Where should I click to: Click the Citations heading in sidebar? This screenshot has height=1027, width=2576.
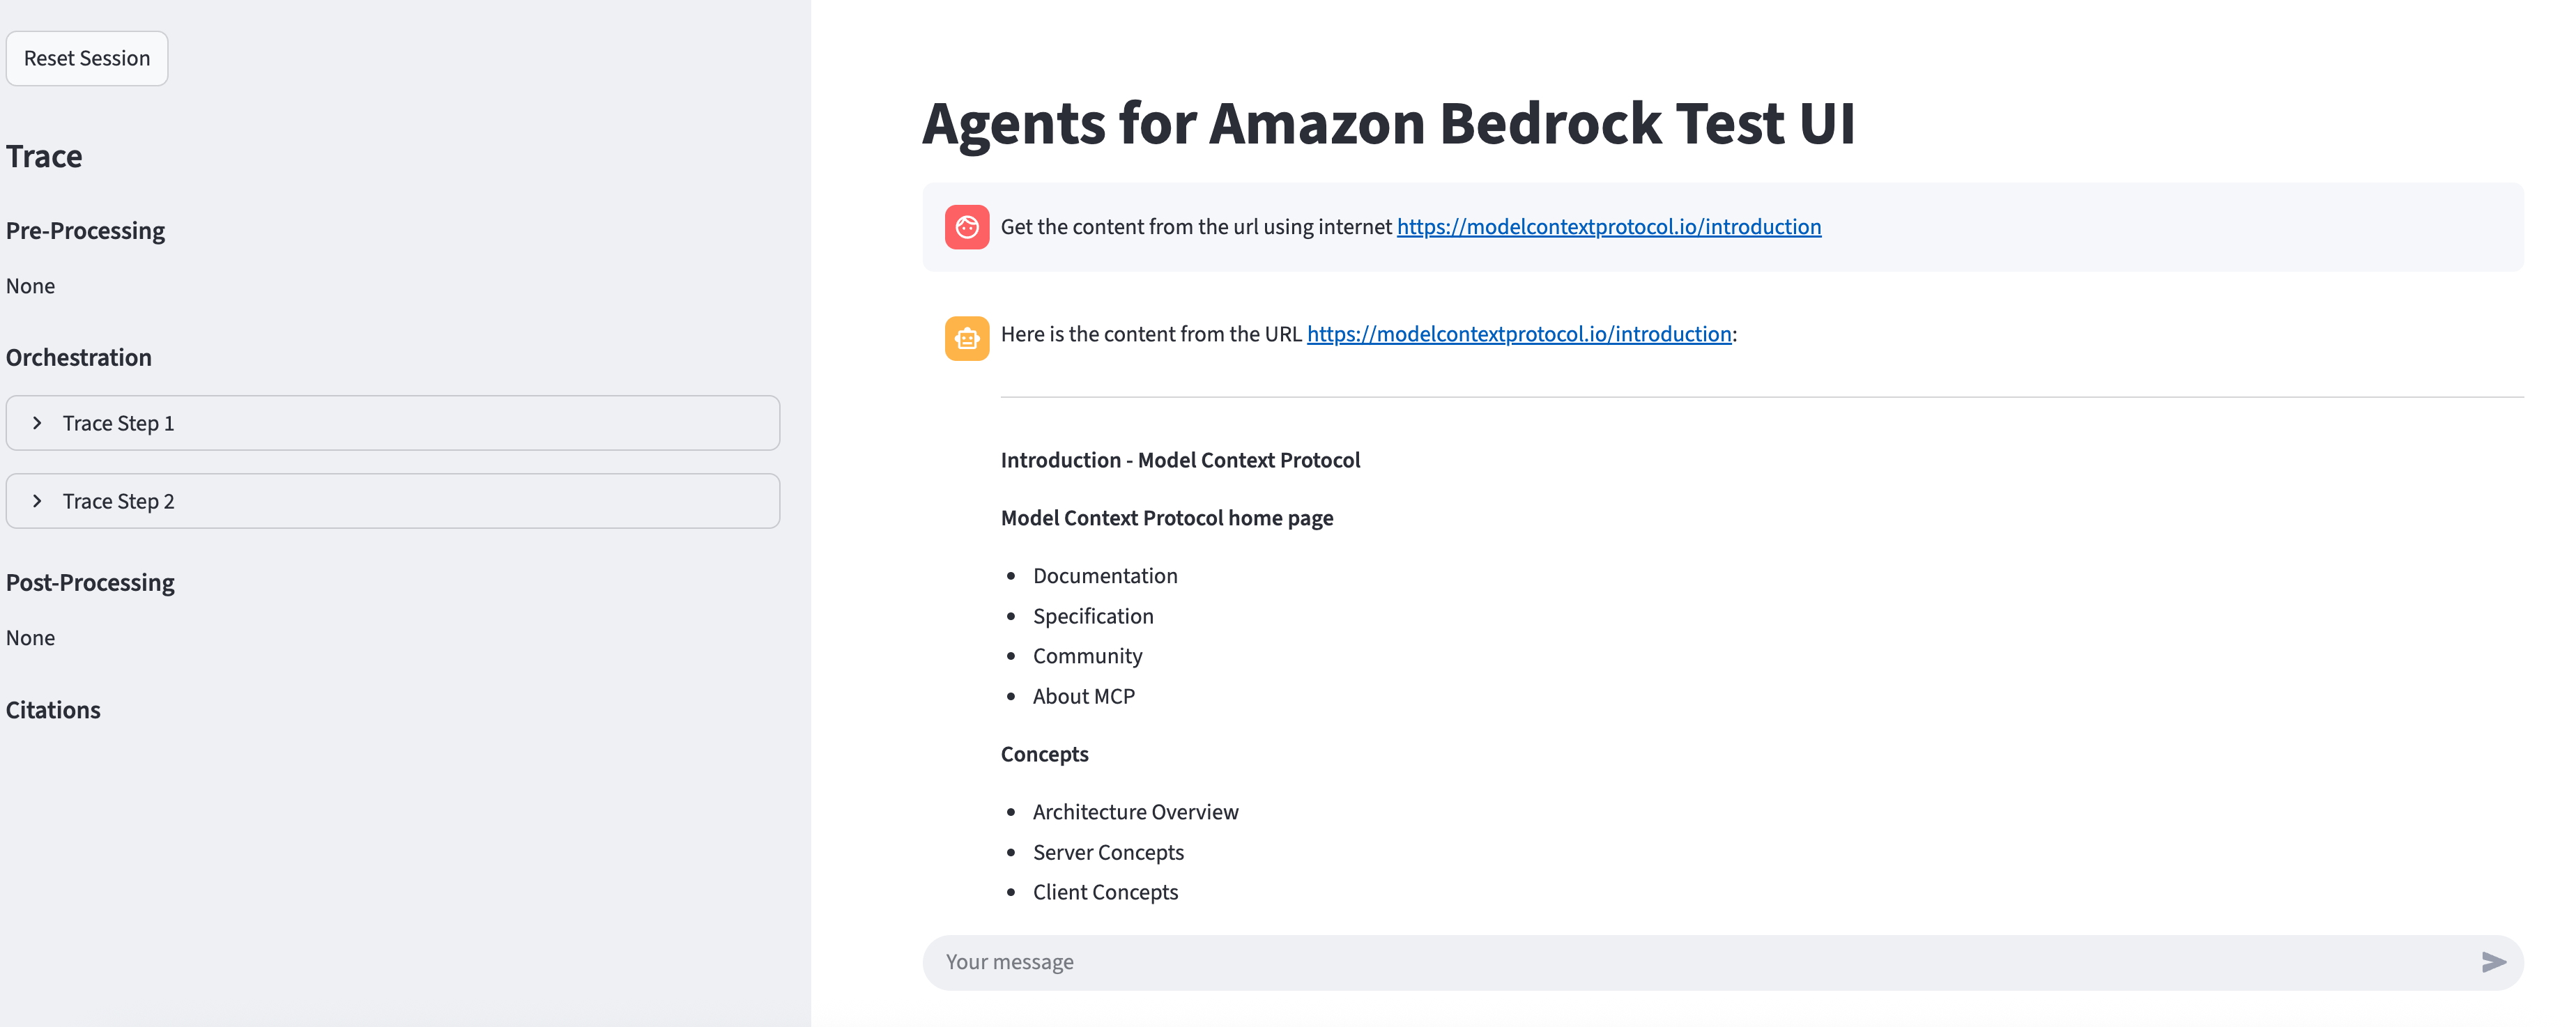point(53,710)
